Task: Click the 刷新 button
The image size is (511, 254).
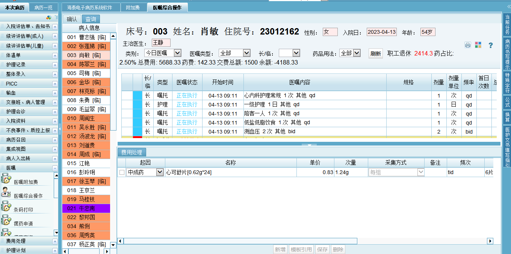Action: pyautogui.click(x=376, y=53)
